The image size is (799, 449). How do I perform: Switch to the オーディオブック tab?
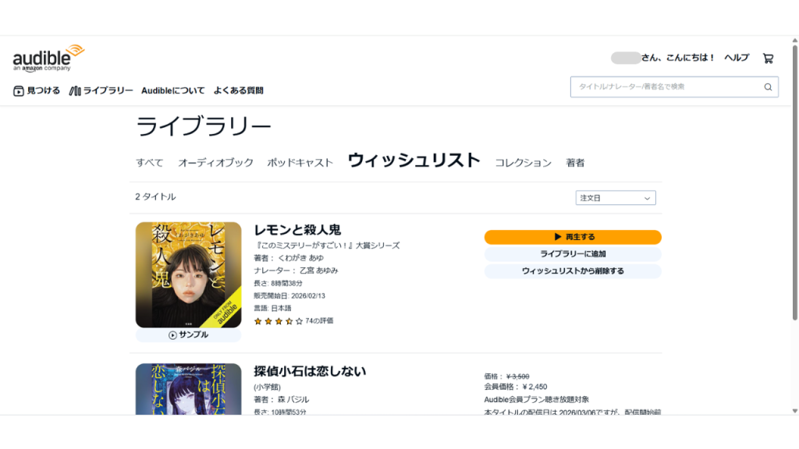click(215, 163)
